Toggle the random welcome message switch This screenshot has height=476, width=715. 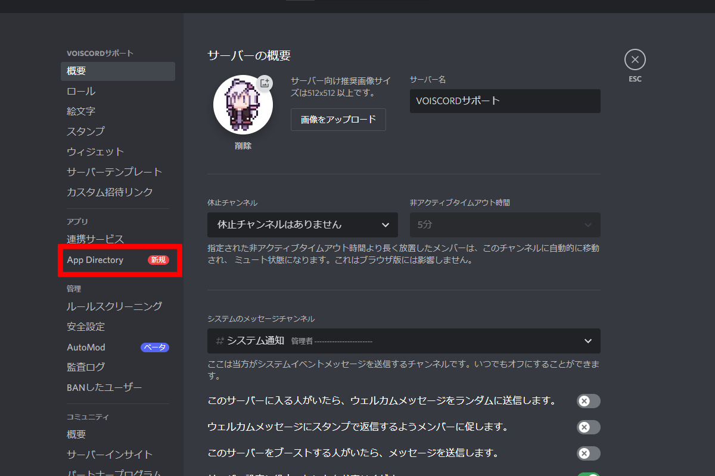[x=589, y=401]
